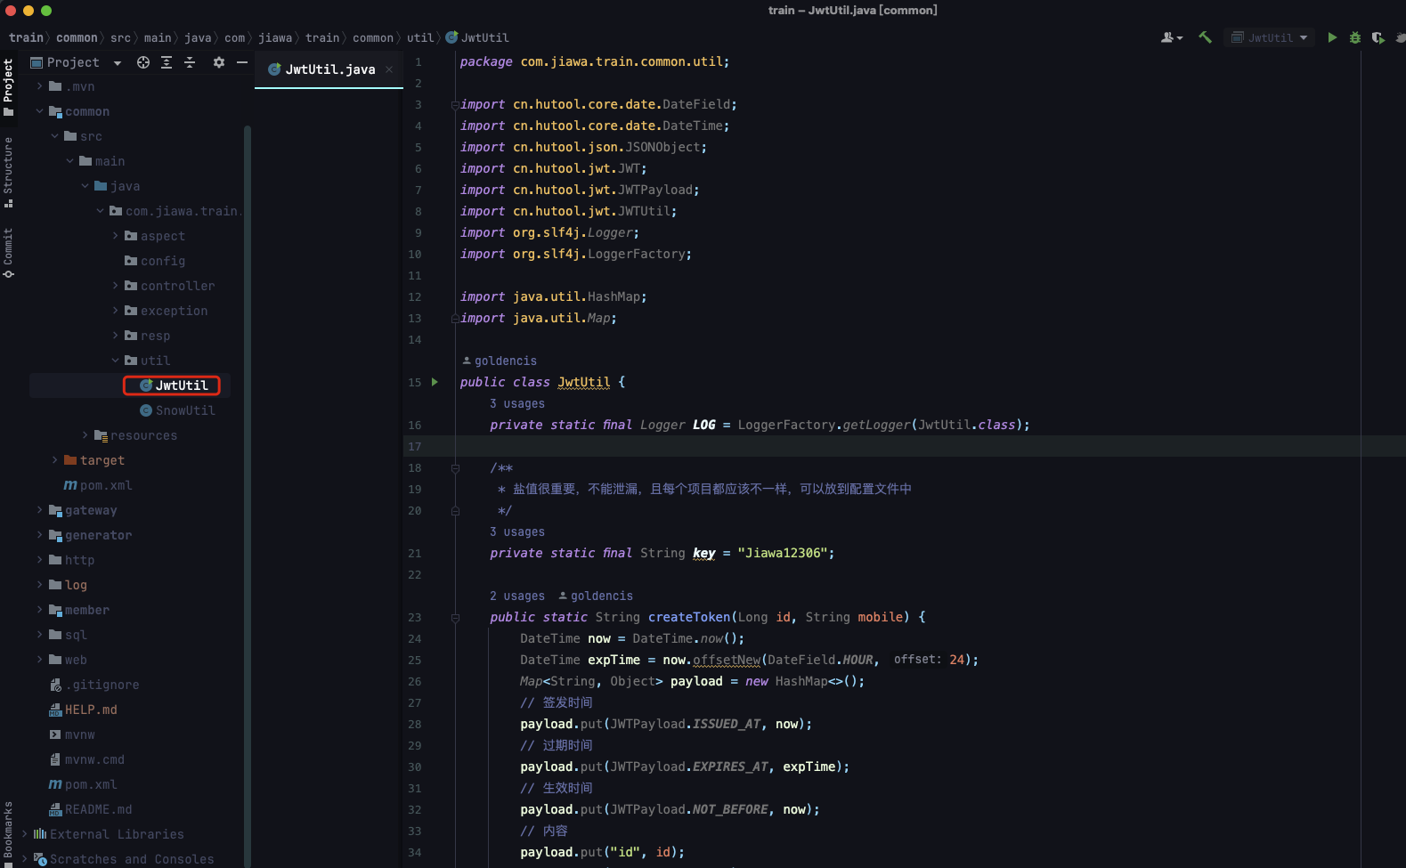Run with coverage using the shield icon
Image resolution: width=1406 pixels, height=868 pixels.
(x=1378, y=37)
